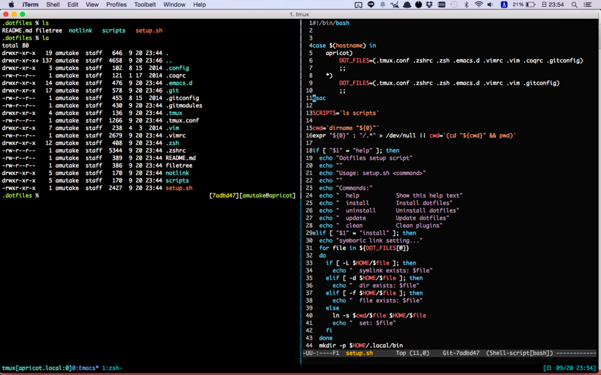The image size is (601, 375).
Task: Open the Wi-Fi status menu
Action: (478, 5)
